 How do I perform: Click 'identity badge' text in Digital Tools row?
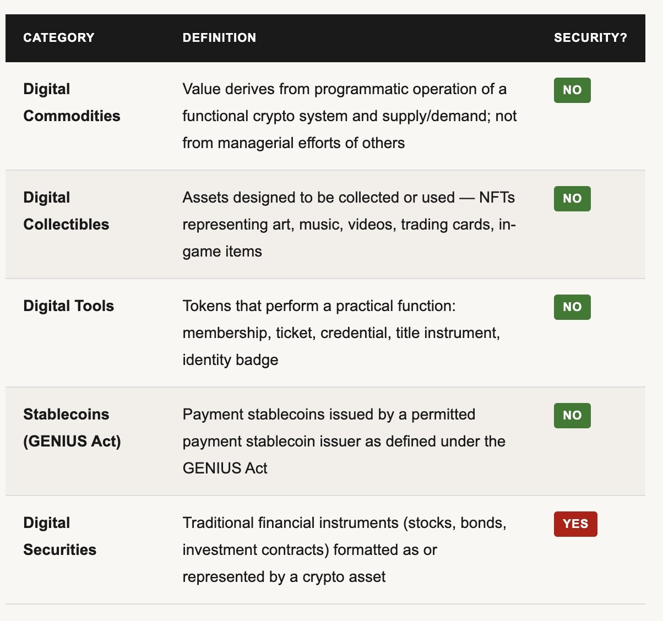click(x=230, y=360)
